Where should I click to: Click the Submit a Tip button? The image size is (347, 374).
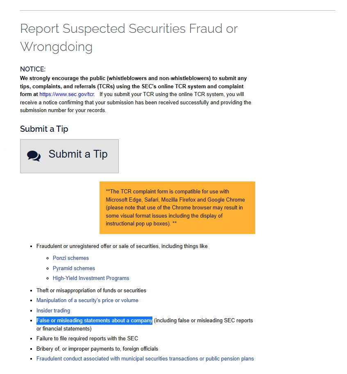pyautogui.click(x=69, y=156)
